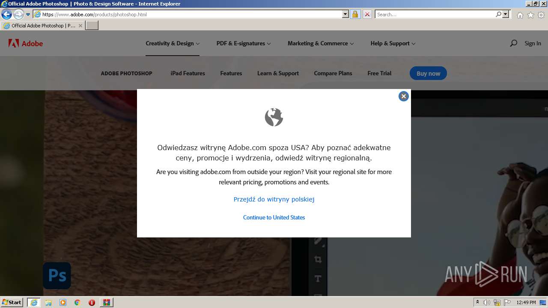Open Internet Explorer taskbar icon
This screenshot has height=308, width=548.
[34, 302]
